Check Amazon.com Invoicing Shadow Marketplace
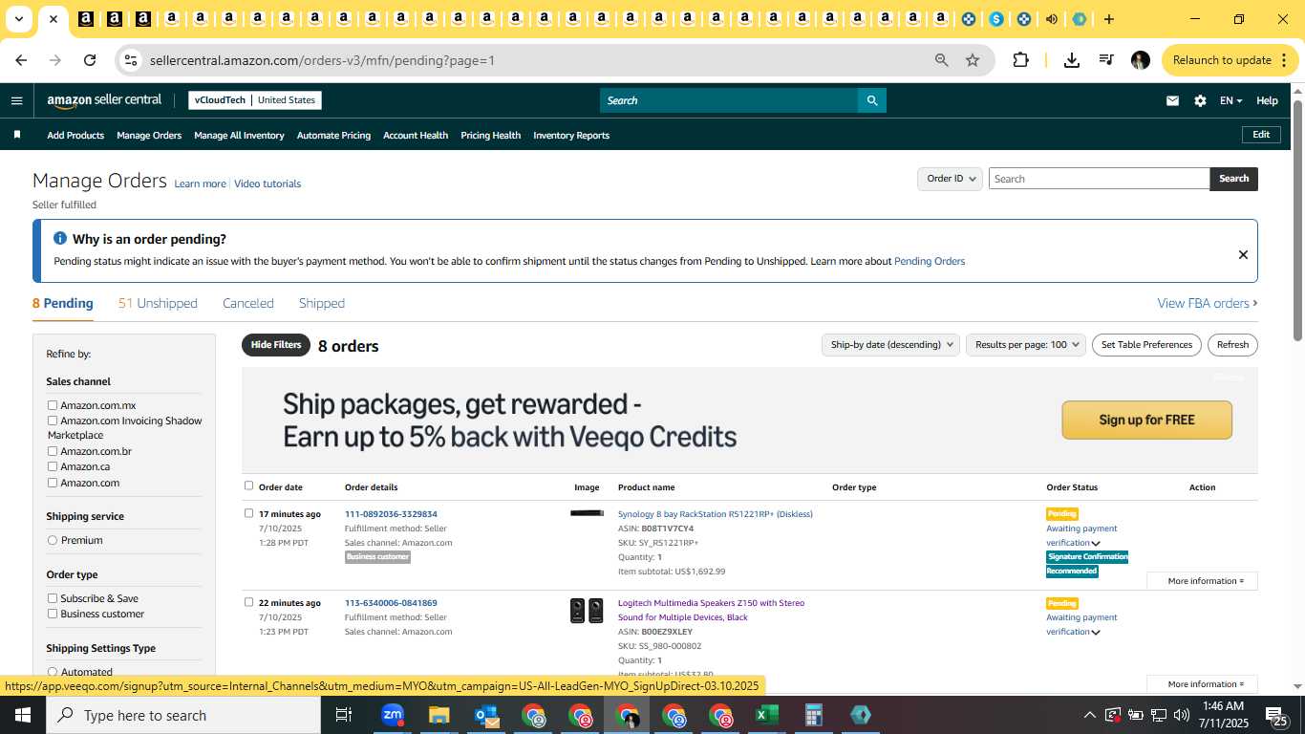This screenshot has width=1305, height=734. pos(53,421)
